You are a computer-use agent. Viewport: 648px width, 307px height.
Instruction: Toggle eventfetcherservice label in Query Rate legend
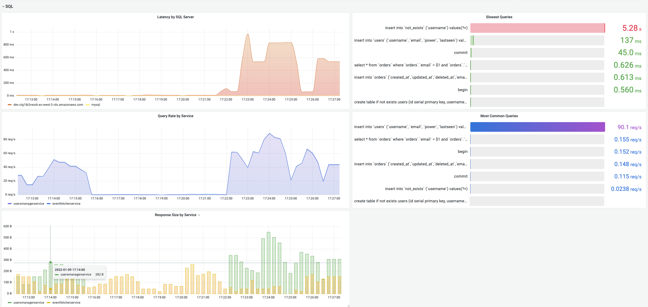point(66,204)
